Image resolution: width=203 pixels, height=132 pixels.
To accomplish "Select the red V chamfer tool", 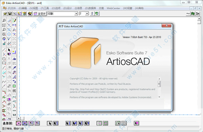I will (x=4, y=106).
